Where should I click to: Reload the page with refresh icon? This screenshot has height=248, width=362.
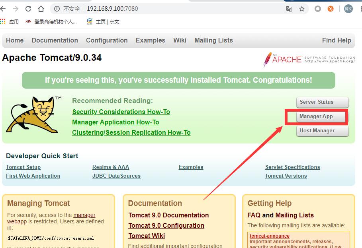point(28,9)
